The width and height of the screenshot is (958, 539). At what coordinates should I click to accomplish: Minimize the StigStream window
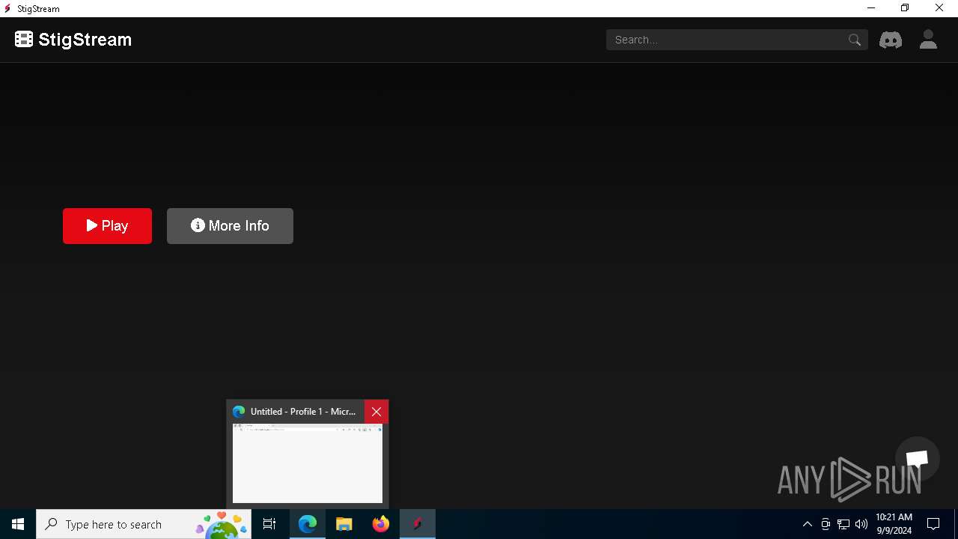[x=871, y=8]
